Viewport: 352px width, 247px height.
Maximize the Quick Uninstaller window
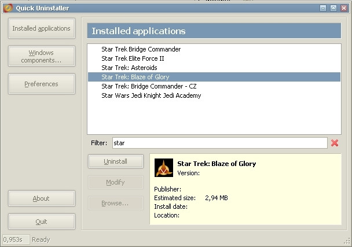pos(333,8)
